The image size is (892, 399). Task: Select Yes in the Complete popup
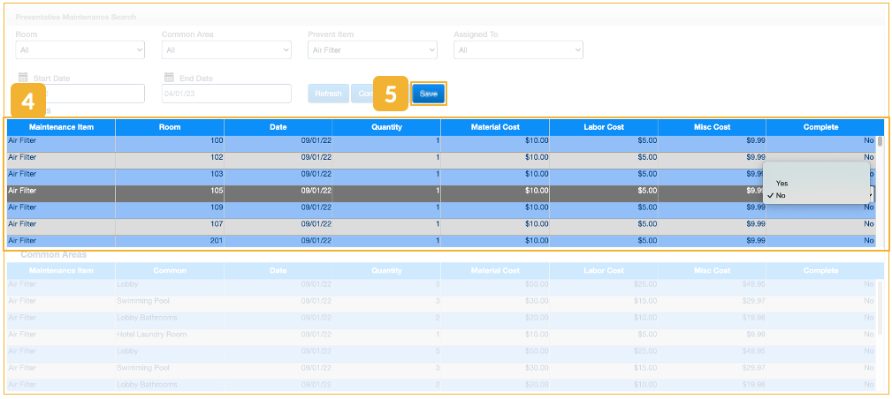pyautogui.click(x=782, y=183)
